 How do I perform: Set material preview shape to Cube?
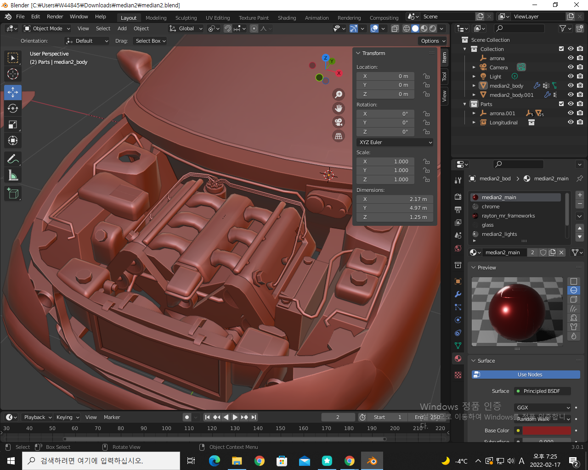click(x=574, y=299)
